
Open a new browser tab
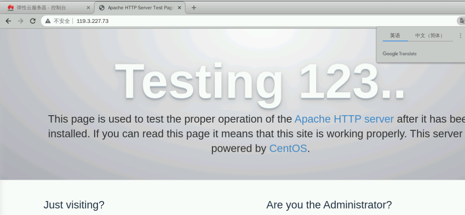coord(193,8)
